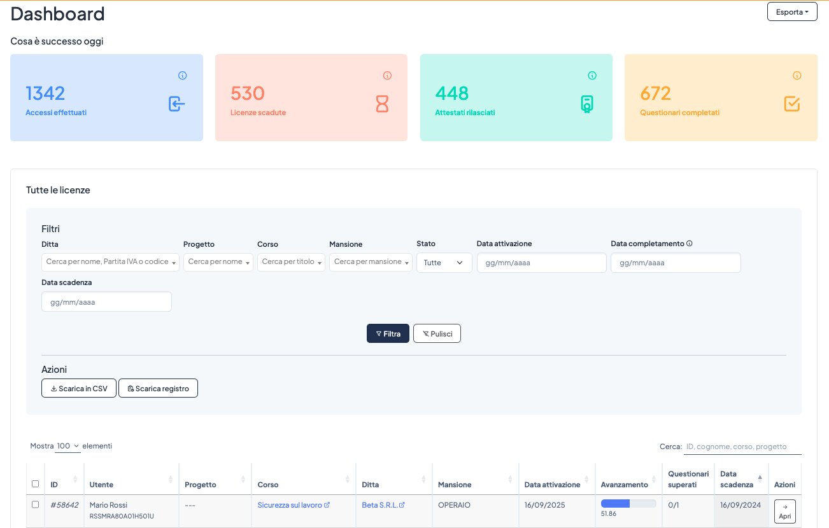Click the checkmark icon on Questionari completati card
Image resolution: width=829 pixels, height=528 pixels.
791,104
